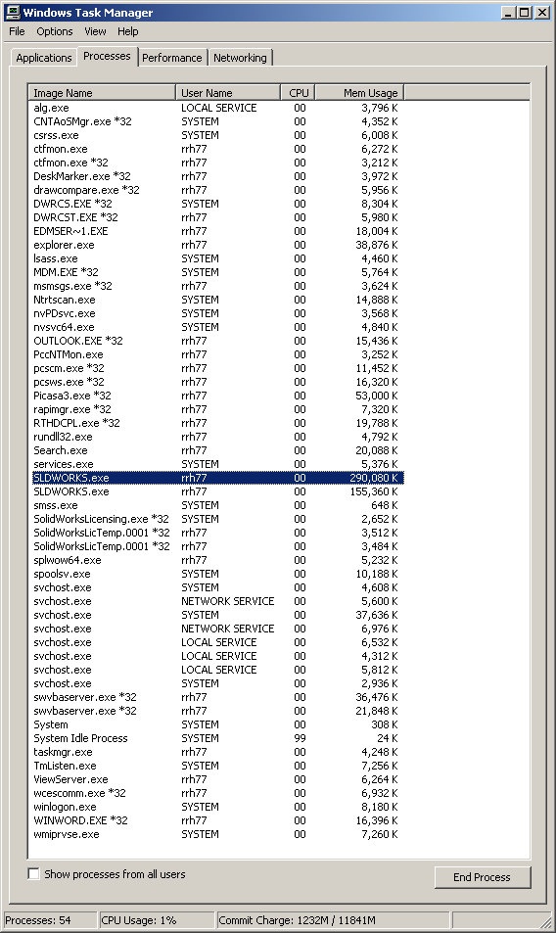Select the Picasa3.exe *32 process

click(x=218, y=396)
